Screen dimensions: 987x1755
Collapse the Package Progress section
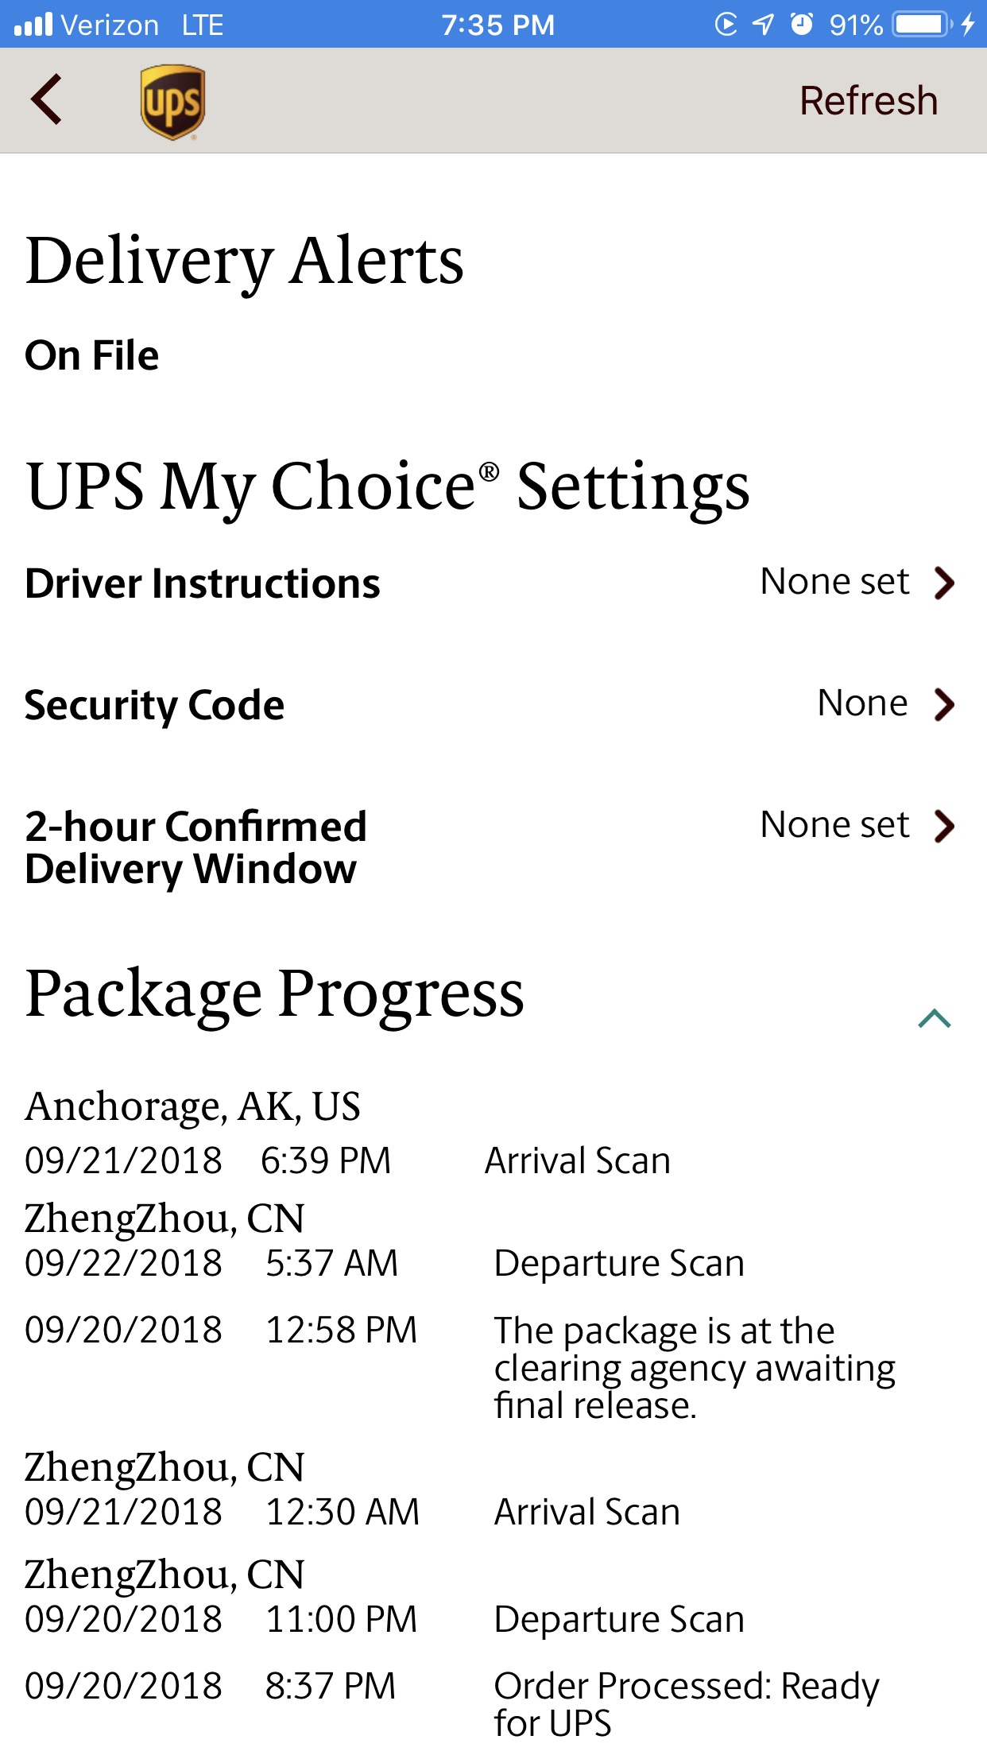click(x=935, y=1018)
